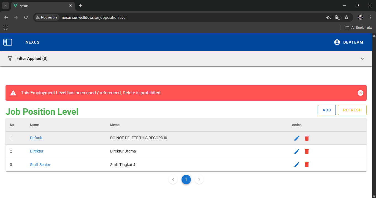Viewport: 376px width, 198px height.
Task: Toggle the sidebar navigation panel icon
Action: 8,42
